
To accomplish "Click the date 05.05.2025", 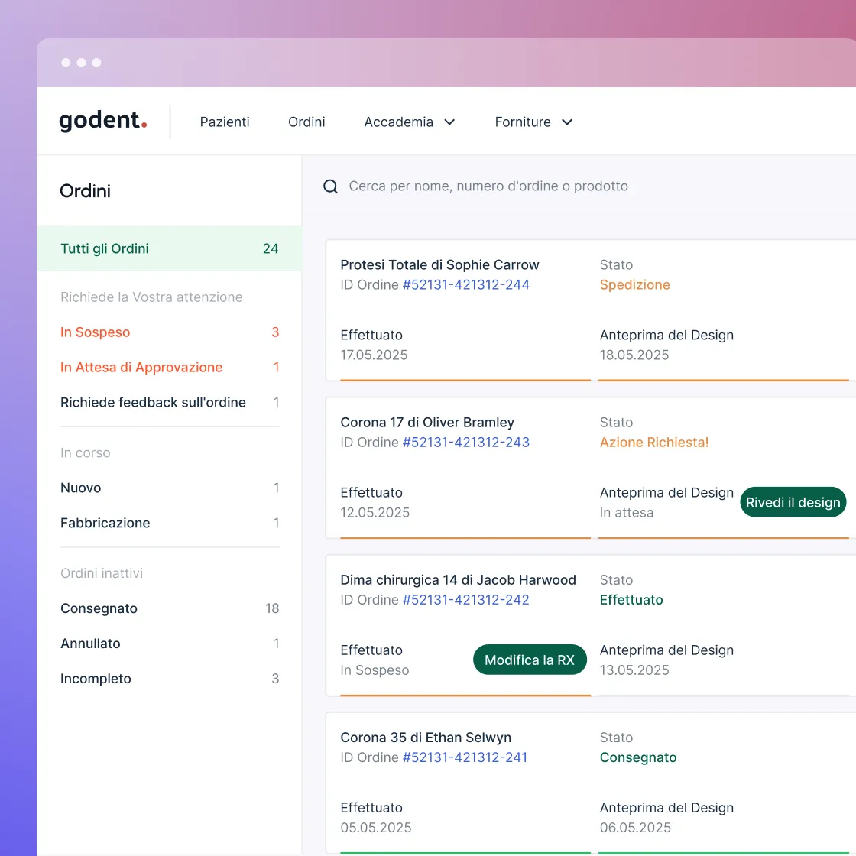I will pyautogui.click(x=375, y=828).
